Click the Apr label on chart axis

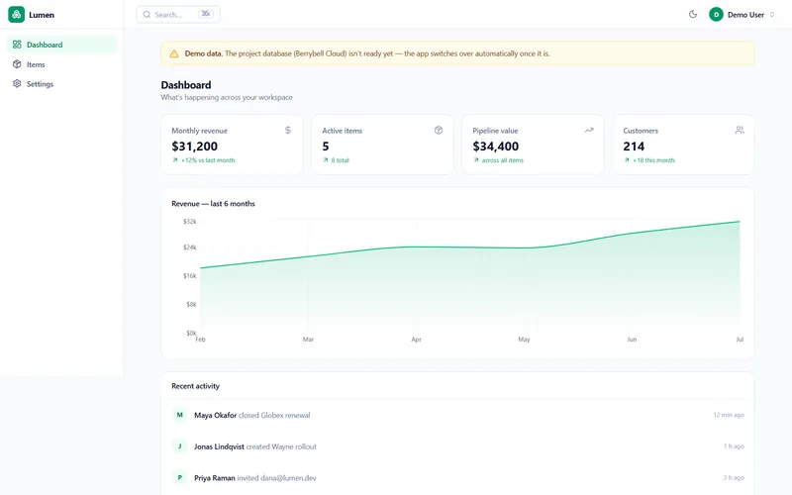[416, 340]
